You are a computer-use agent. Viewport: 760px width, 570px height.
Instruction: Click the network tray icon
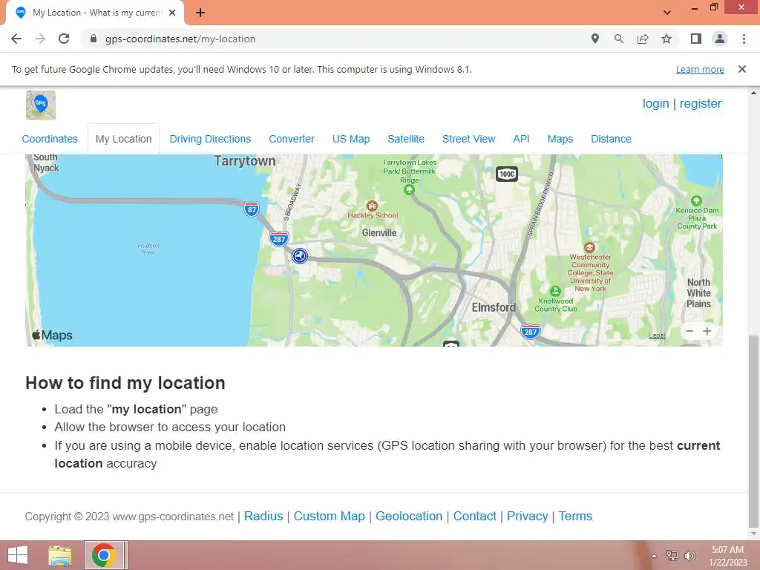[672, 555]
